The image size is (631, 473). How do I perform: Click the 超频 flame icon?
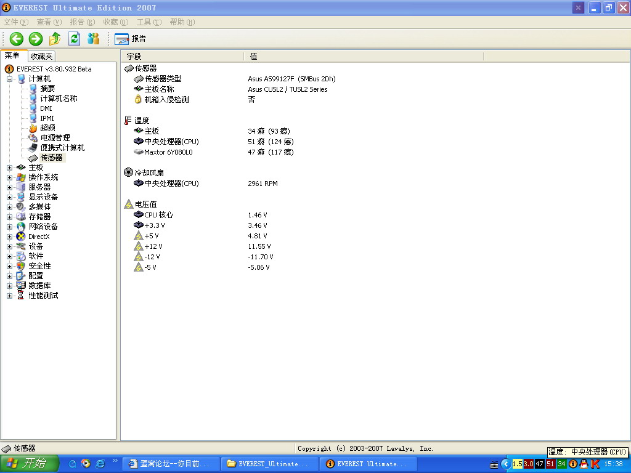(33, 128)
